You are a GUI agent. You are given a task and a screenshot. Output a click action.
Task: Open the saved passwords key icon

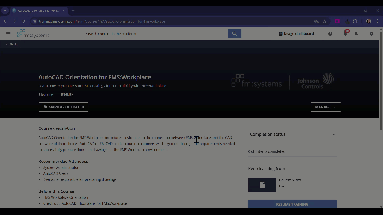click(x=317, y=21)
